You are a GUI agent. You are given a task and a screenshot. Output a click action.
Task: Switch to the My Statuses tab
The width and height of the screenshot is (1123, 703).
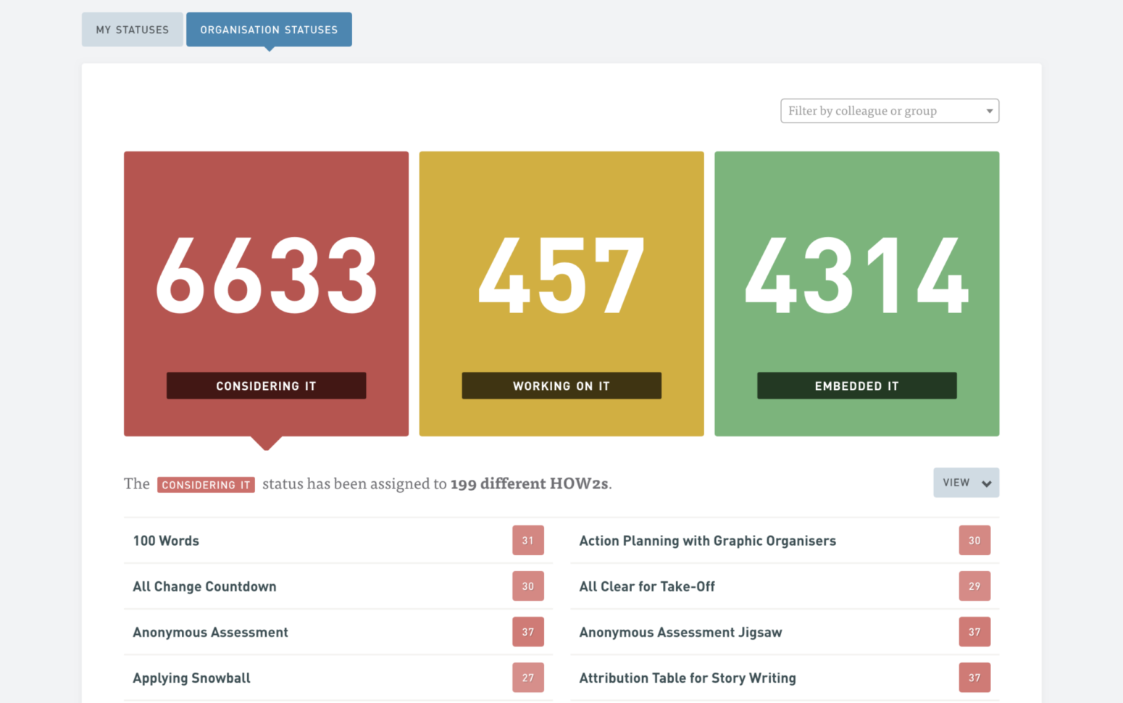point(132,30)
